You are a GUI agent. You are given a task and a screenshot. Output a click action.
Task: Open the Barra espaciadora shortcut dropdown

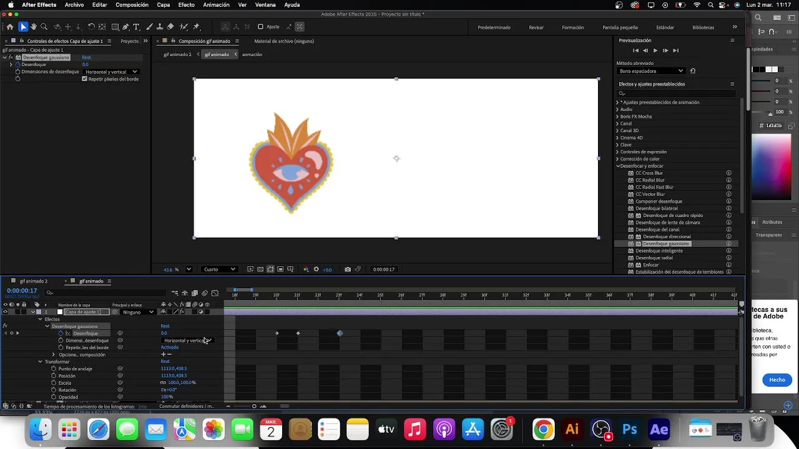(x=651, y=71)
